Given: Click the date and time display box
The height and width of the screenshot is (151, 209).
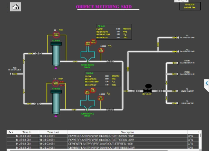Looking at the screenshot, I should tap(190, 6).
